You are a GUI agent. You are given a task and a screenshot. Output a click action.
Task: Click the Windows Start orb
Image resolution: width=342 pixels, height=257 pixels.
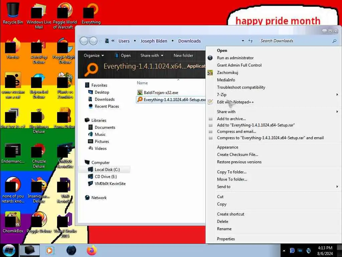[x=9, y=250]
